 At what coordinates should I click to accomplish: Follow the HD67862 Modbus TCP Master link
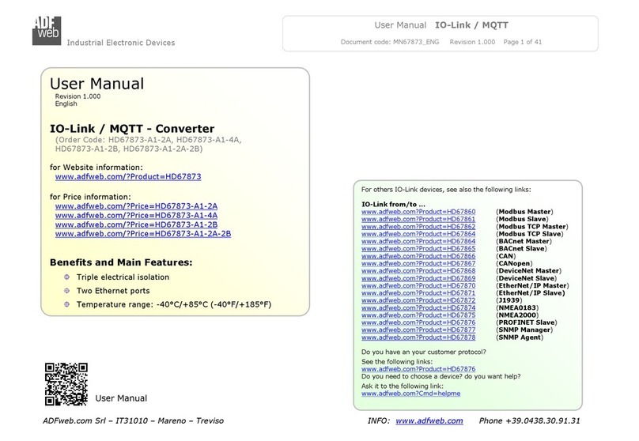pos(418,226)
